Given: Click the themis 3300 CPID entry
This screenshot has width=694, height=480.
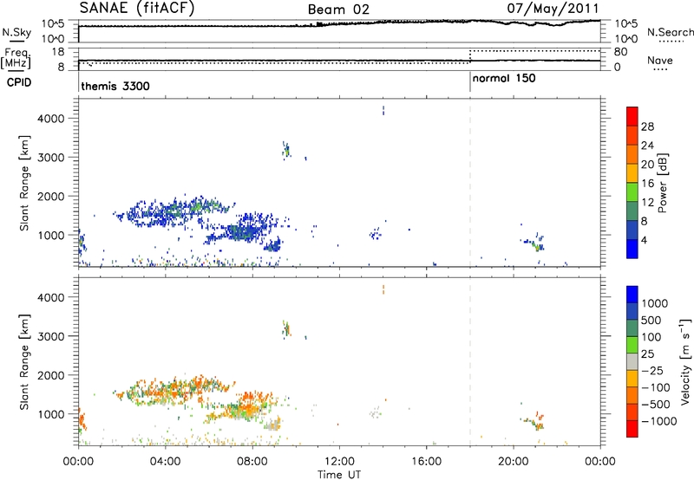Looking at the screenshot, I should click(x=115, y=86).
